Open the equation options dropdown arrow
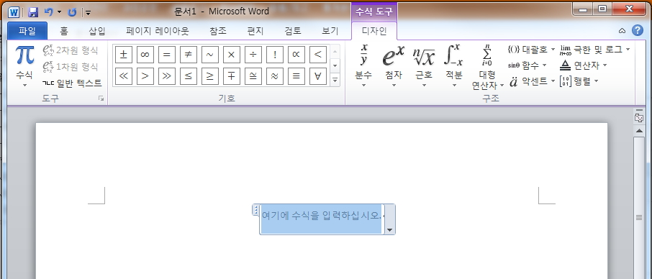Screen dimensions: 652x279 (x=389, y=229)
